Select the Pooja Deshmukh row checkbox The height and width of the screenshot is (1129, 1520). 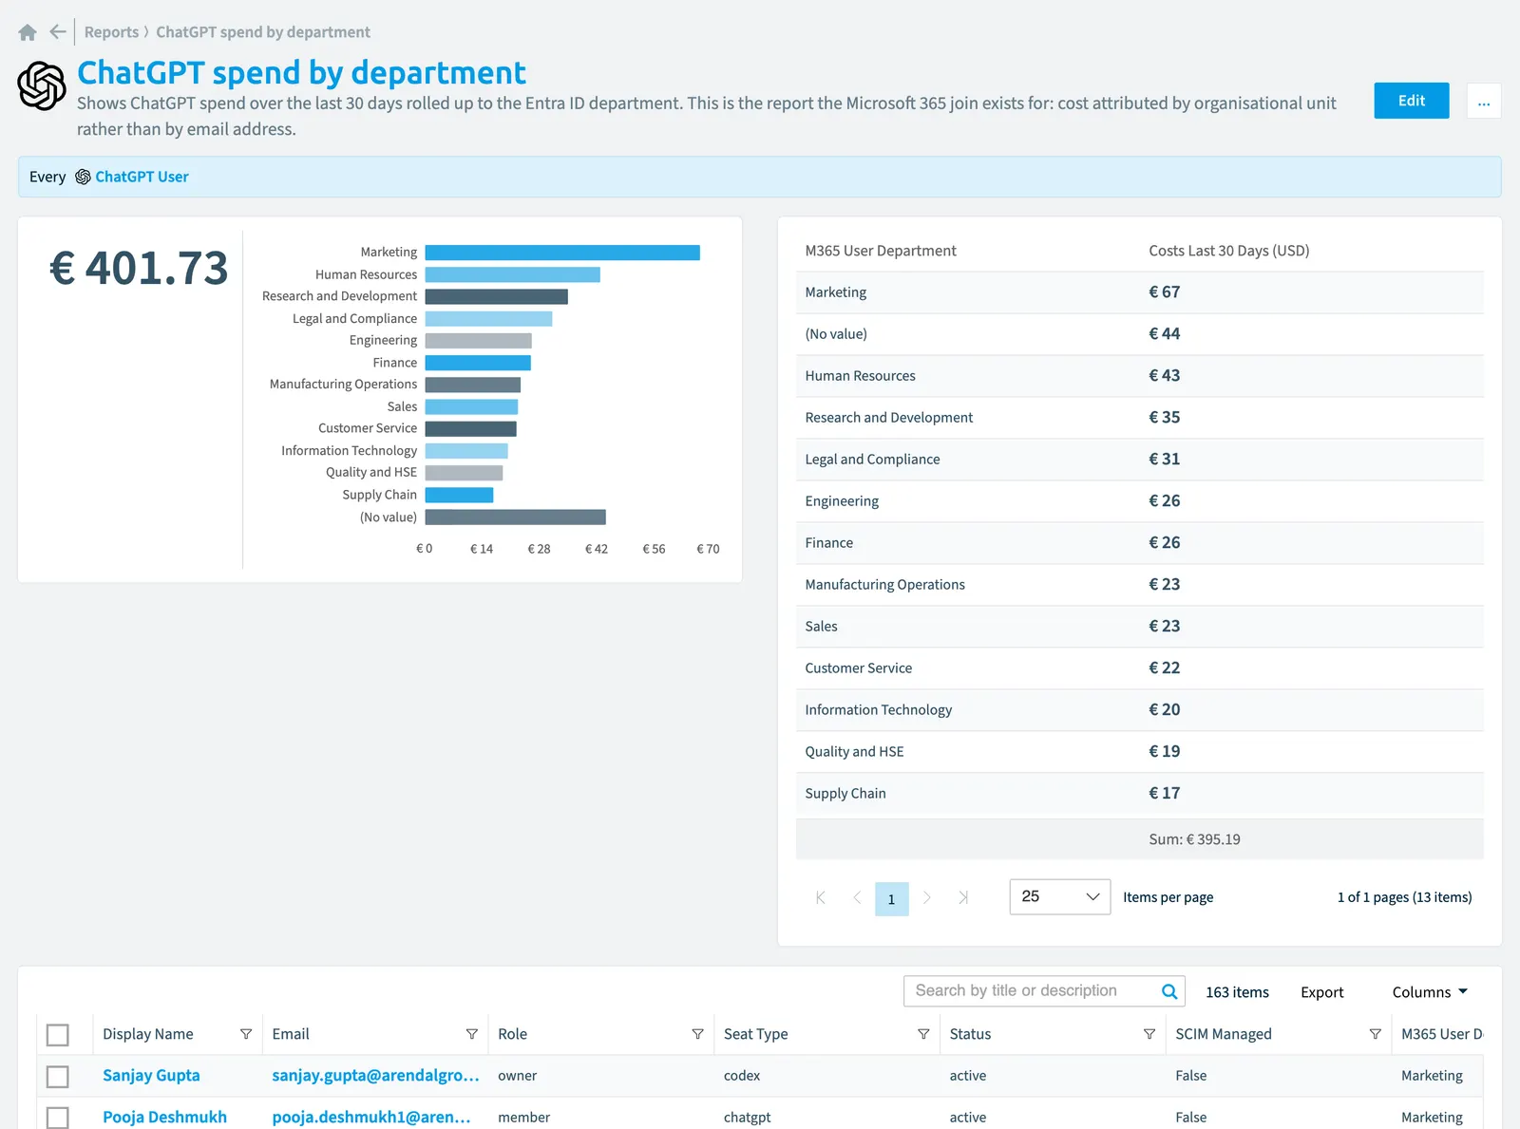tap(58, 1118)
